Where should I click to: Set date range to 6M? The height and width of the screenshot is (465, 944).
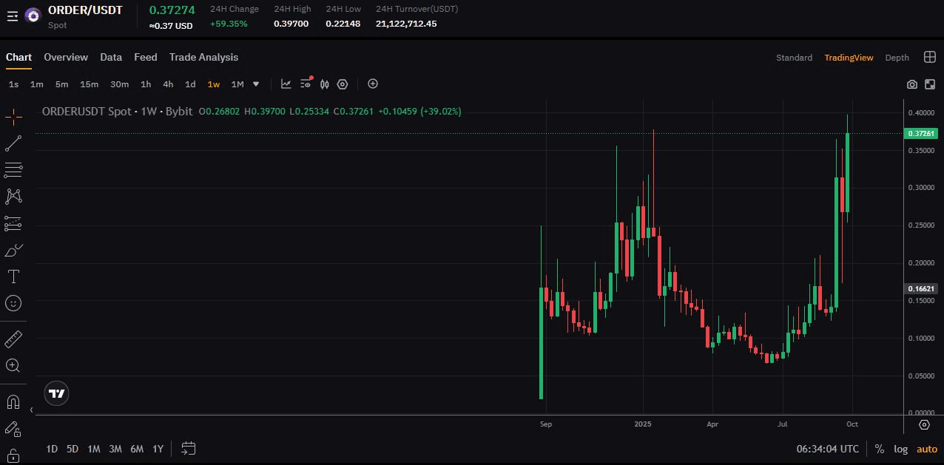pyautogui.click(x=137, y=449)
